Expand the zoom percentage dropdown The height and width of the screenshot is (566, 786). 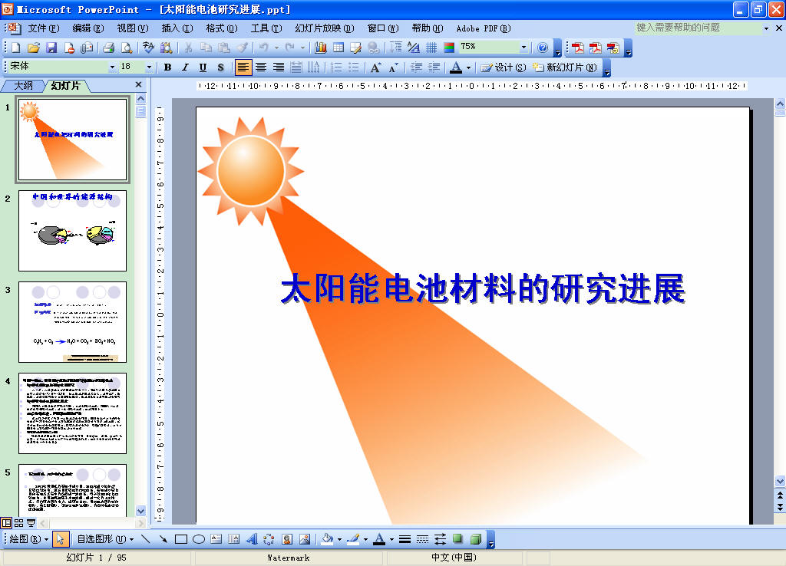pos(523,47)
